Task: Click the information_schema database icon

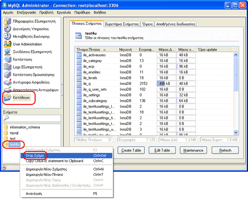Action: (x=6, y=127)
